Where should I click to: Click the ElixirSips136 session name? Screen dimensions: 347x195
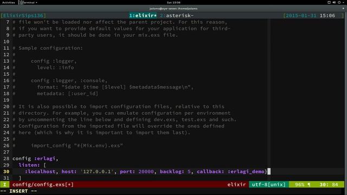click(23, 16)
